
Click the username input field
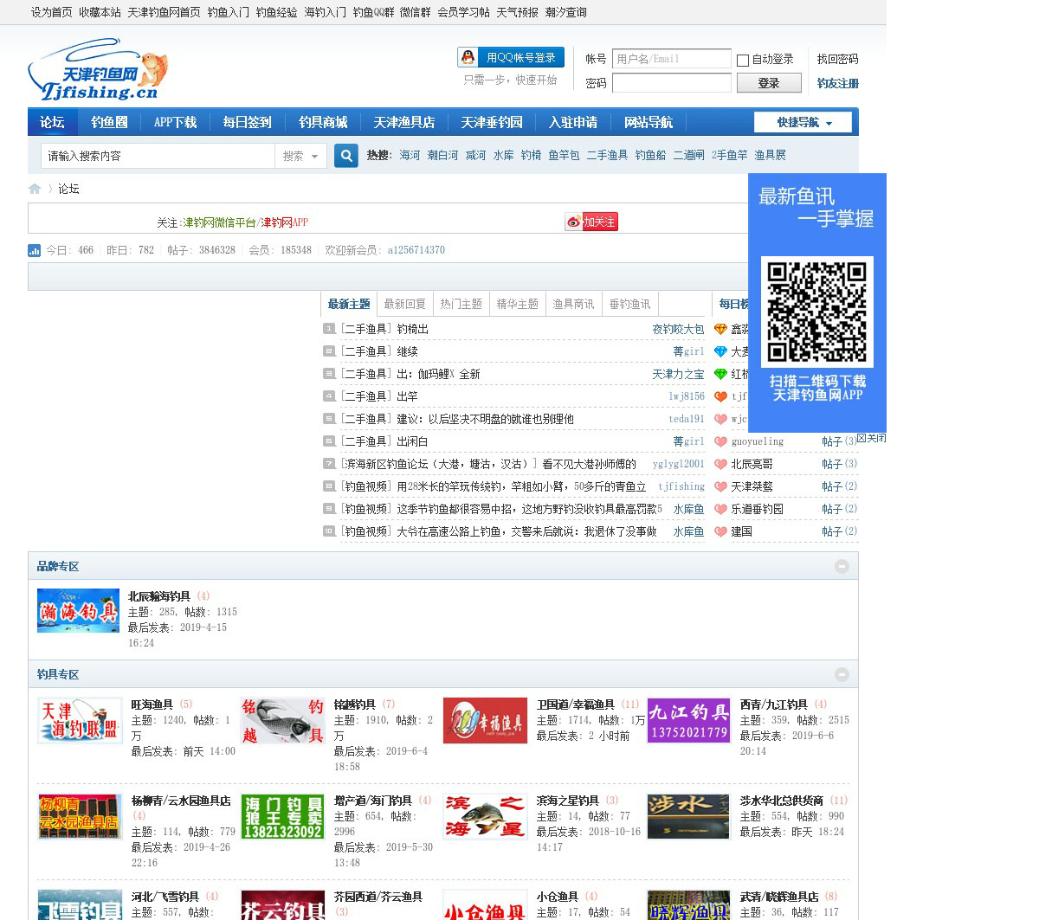coord(671,59)
